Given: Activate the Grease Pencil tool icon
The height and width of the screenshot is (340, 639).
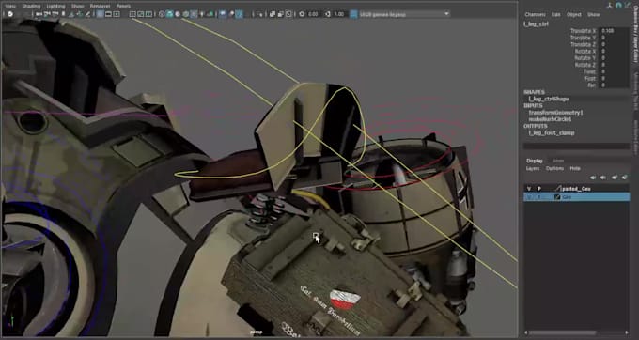Looking at the screenshot, I should tap(87, 14).
